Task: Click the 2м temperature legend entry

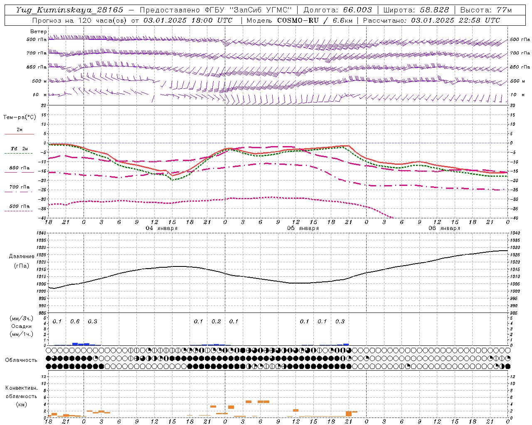Action: click(x=20, y=130)
